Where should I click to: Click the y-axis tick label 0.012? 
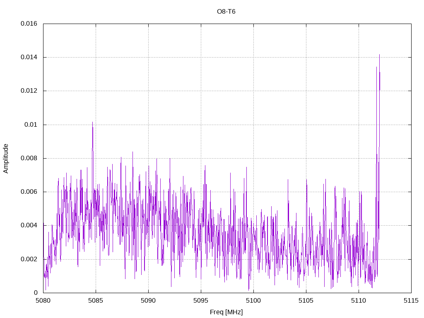pyautogui.click(x=29, y=91)
